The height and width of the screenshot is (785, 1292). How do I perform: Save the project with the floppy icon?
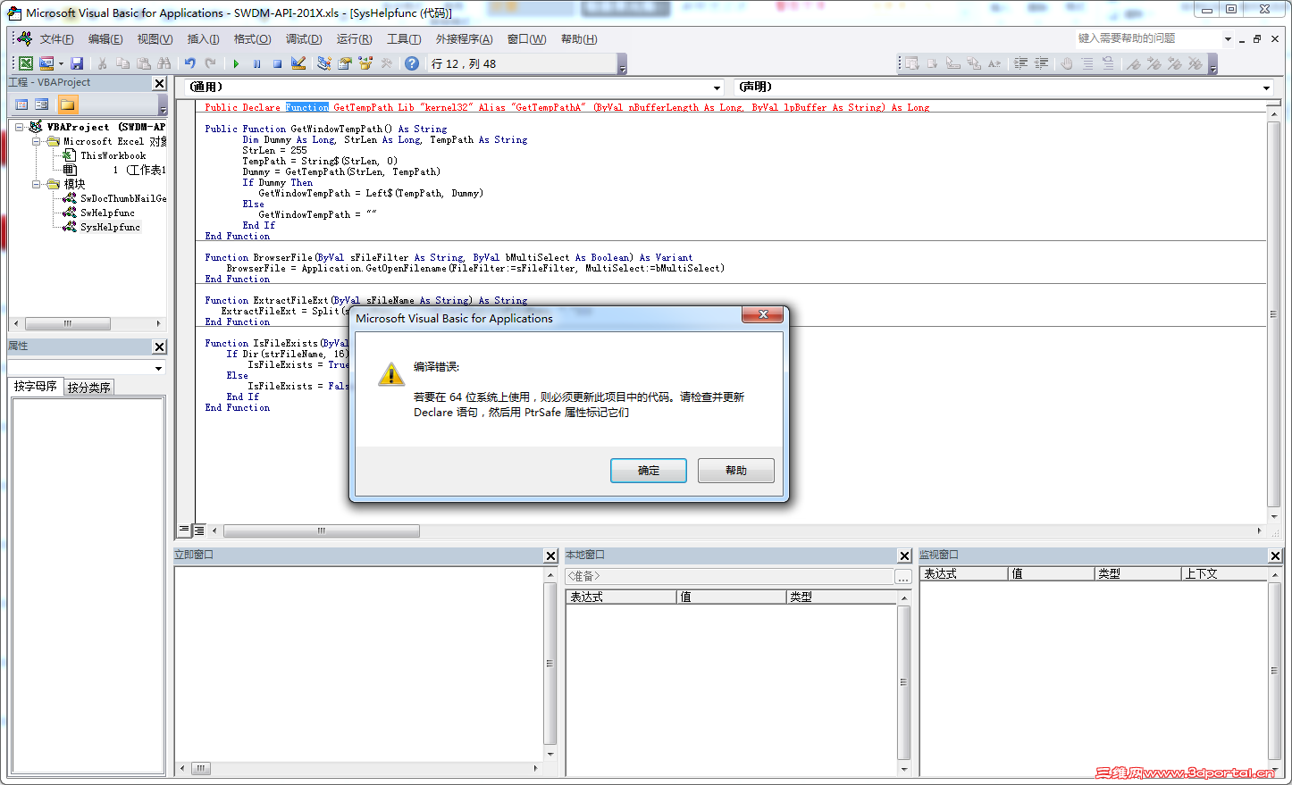pyautogui.click(x=77, y=63)
